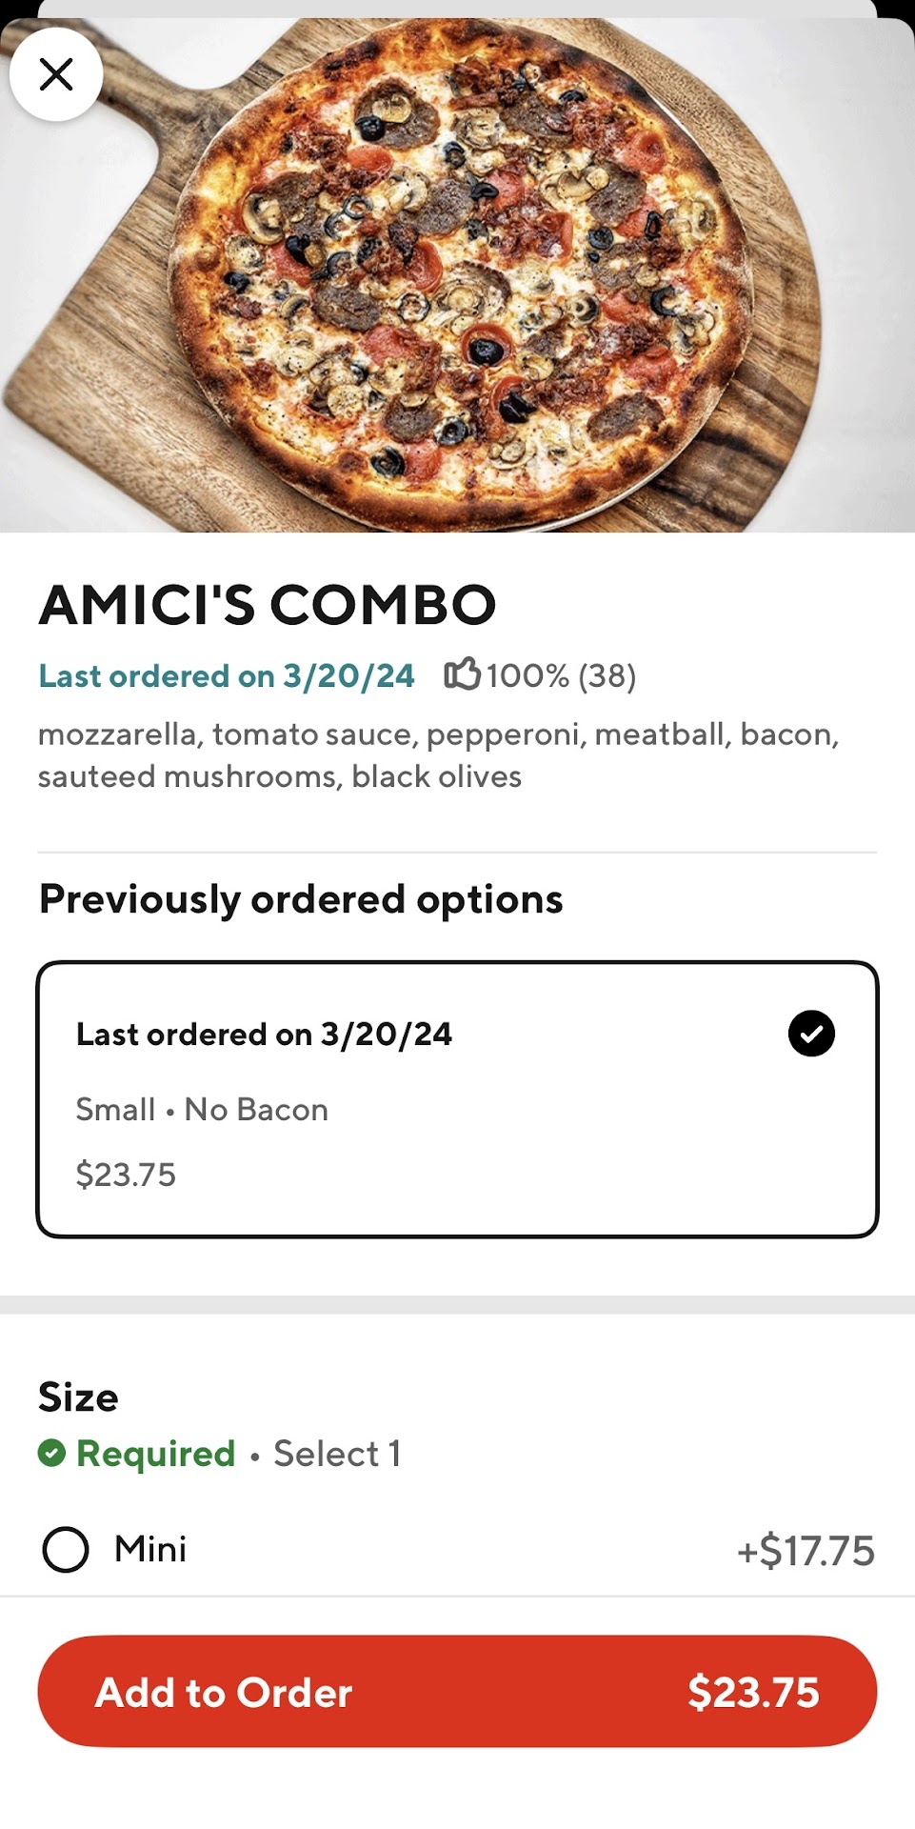915x1829 pixels.
Task: Close the item details sheet
Action: [56, 73]
